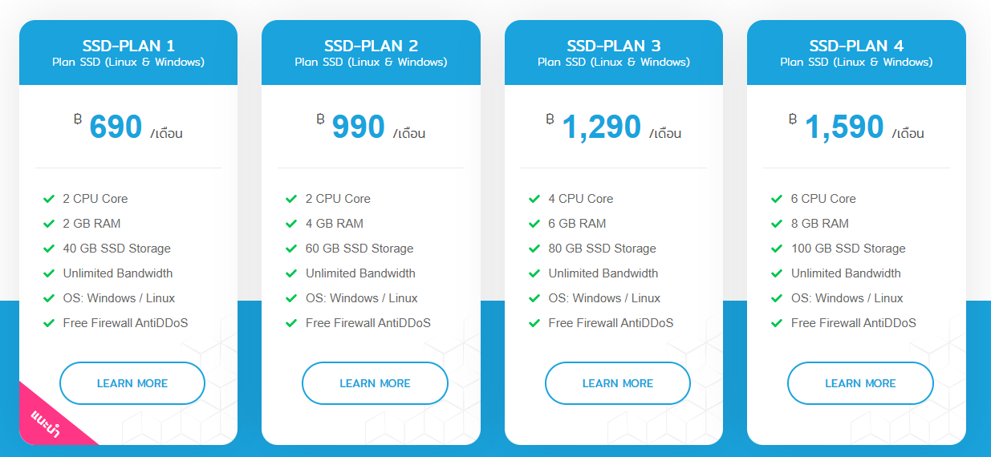Click checkmark beside 6 GB RAM

(534, 224)
